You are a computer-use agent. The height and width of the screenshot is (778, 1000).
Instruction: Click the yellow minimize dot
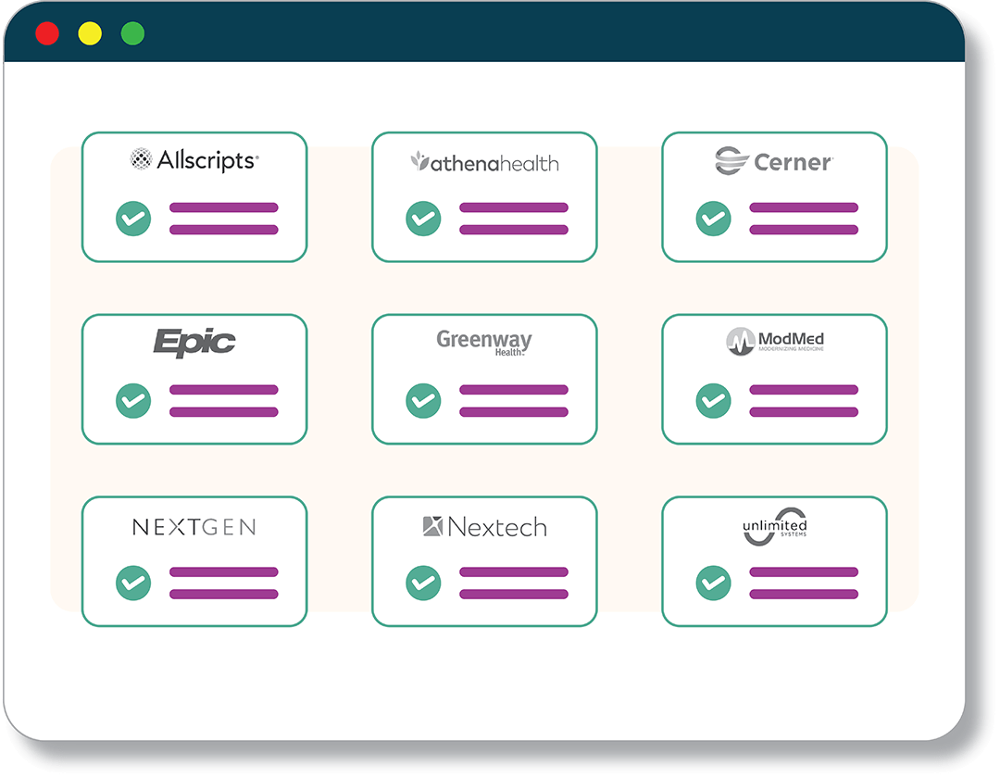pos(90,33)
